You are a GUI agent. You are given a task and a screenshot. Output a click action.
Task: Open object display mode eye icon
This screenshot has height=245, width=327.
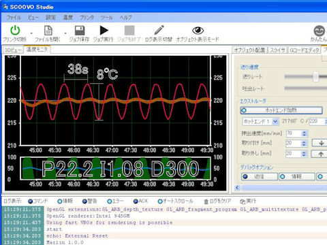tap(198, 30)
